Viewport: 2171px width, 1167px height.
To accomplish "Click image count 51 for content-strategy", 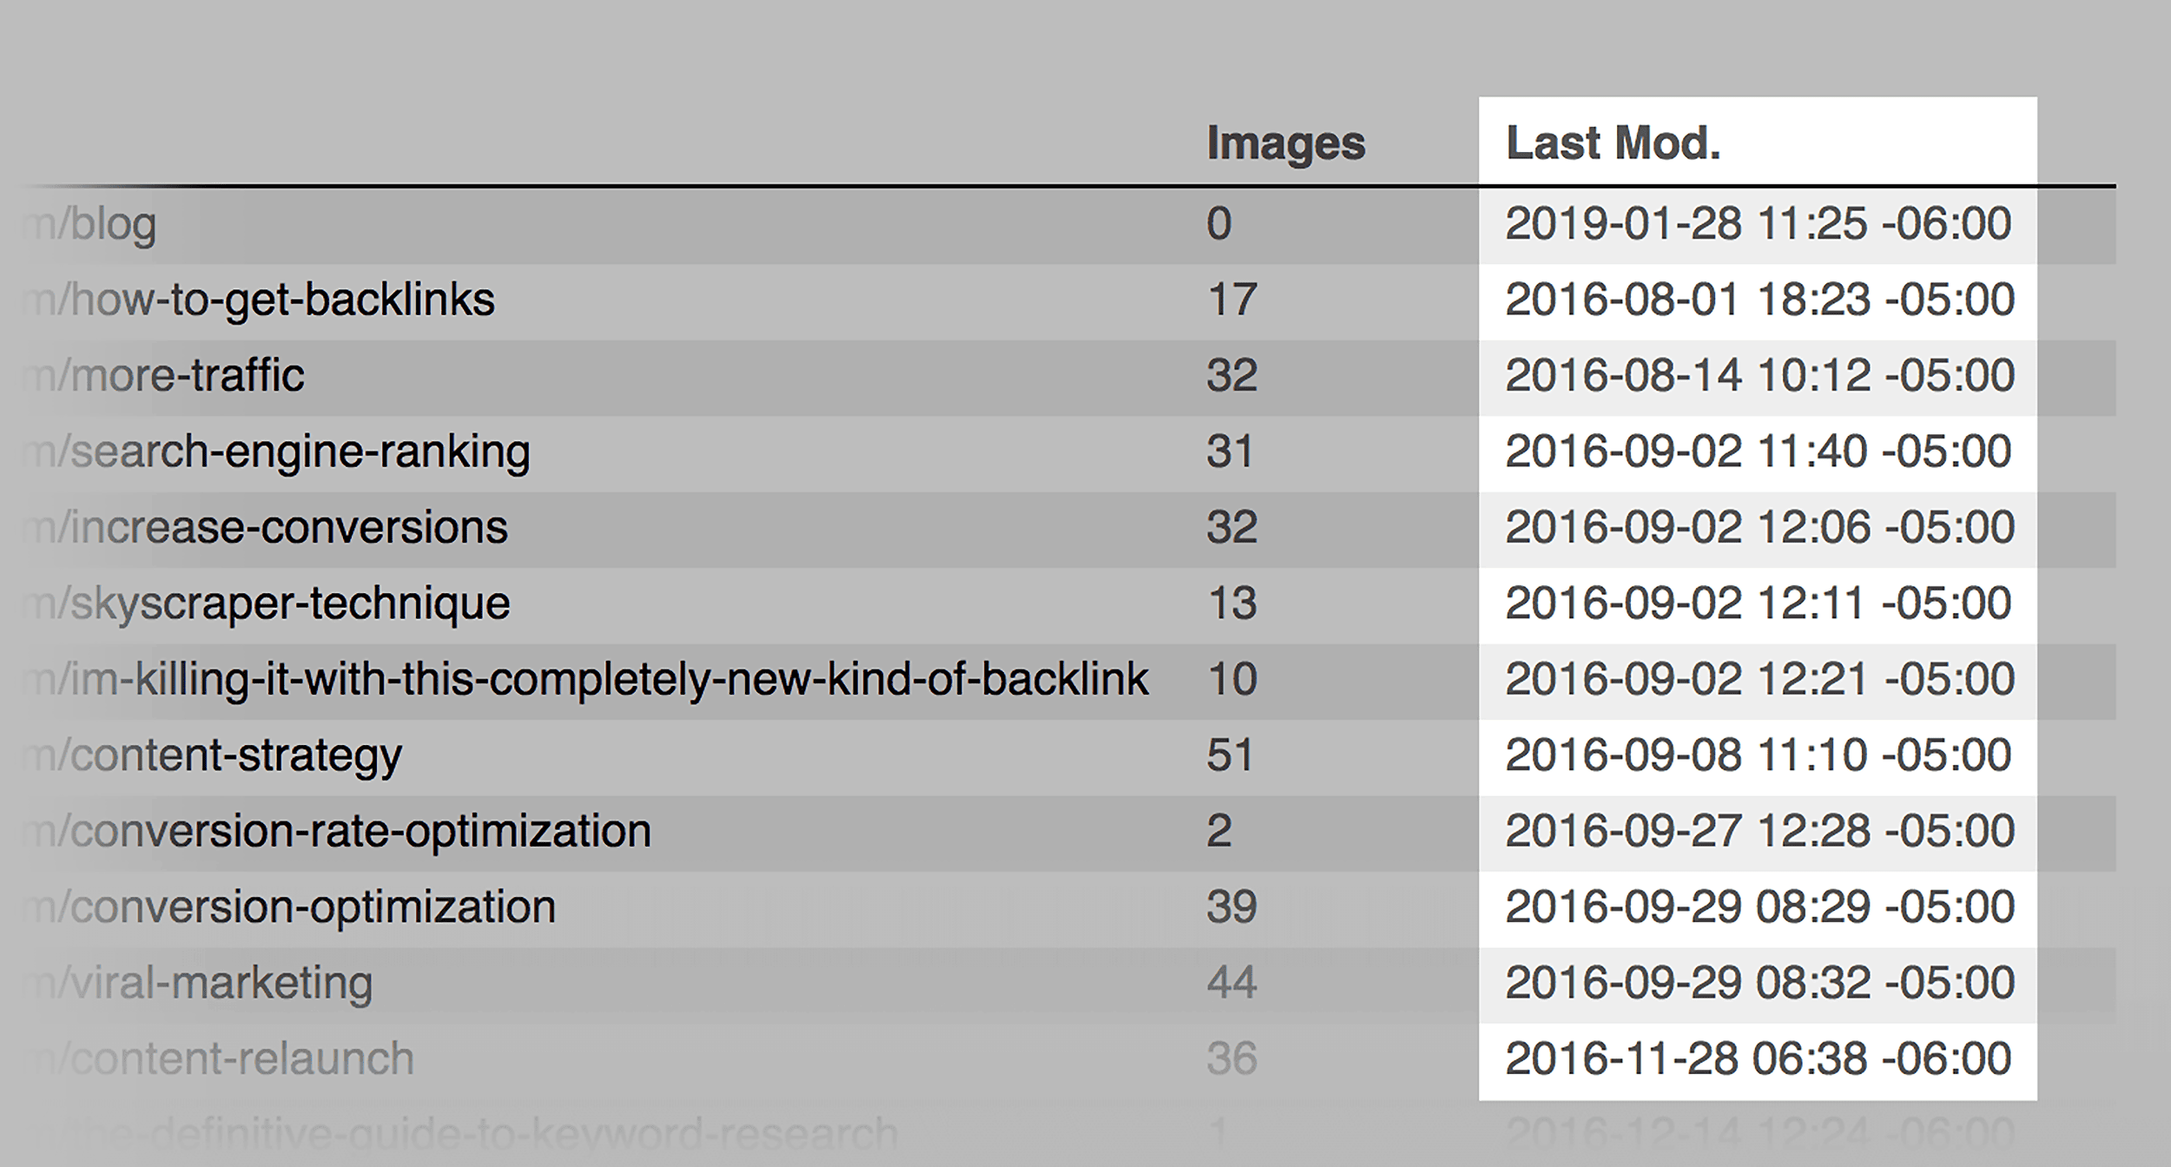I will (1230, 755).
